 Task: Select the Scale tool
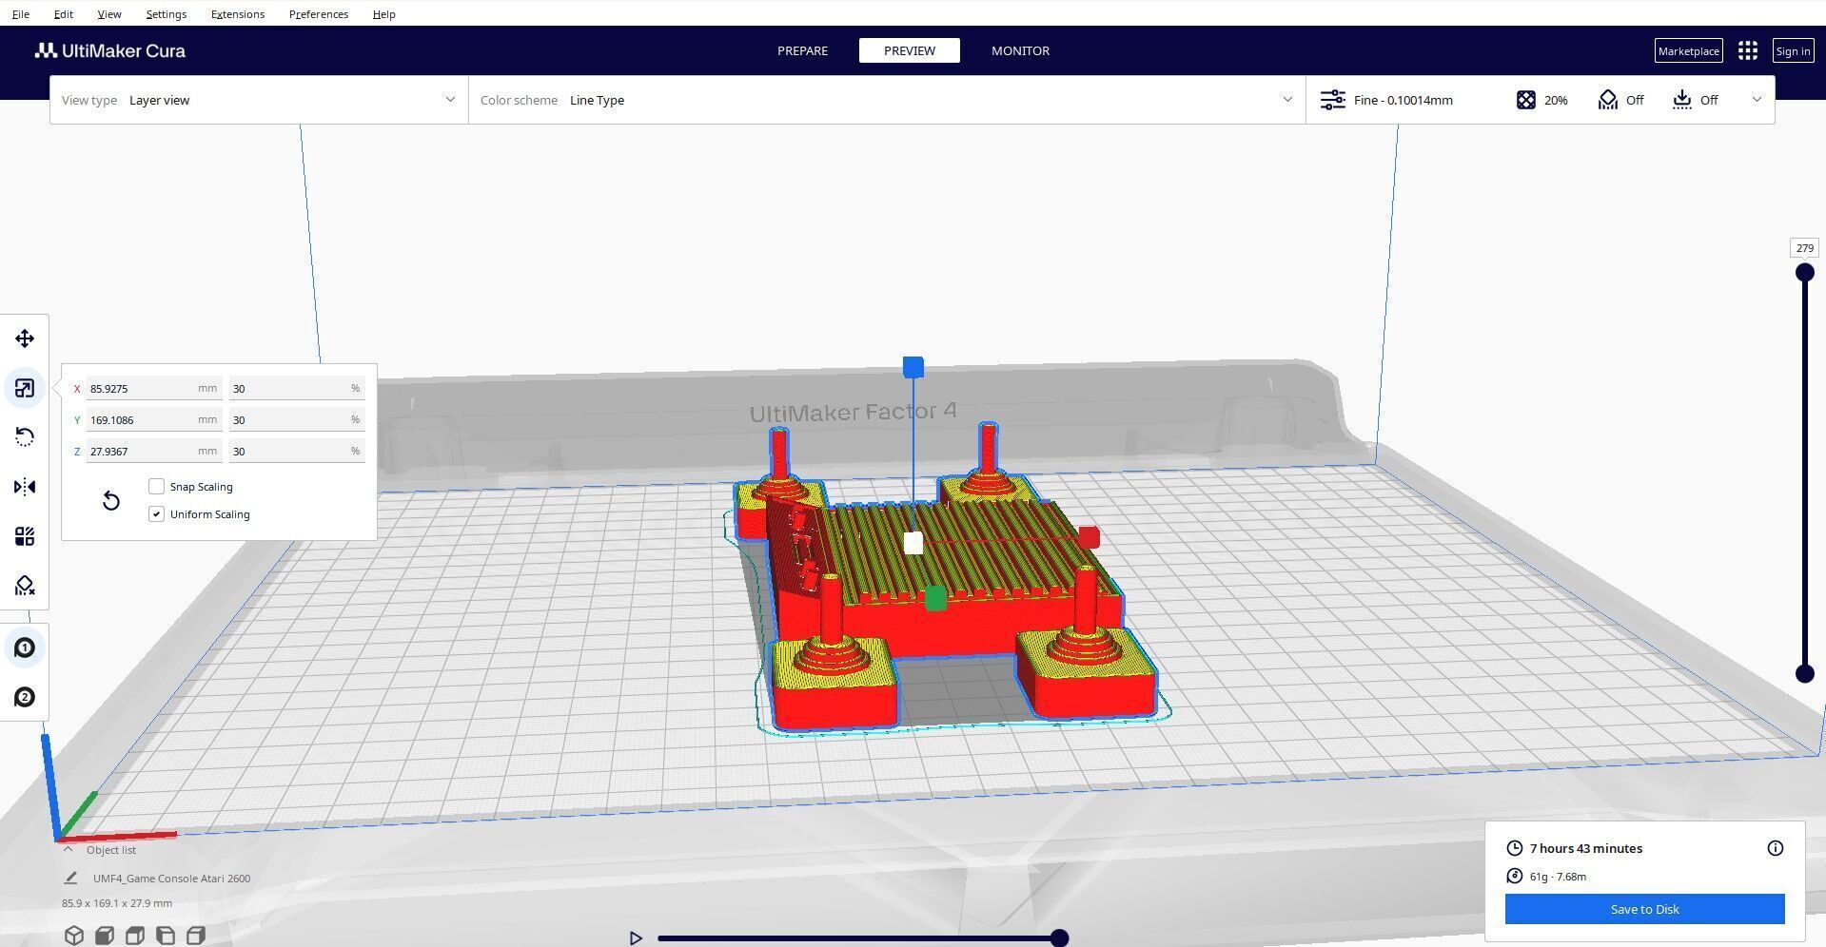[25, 388]
